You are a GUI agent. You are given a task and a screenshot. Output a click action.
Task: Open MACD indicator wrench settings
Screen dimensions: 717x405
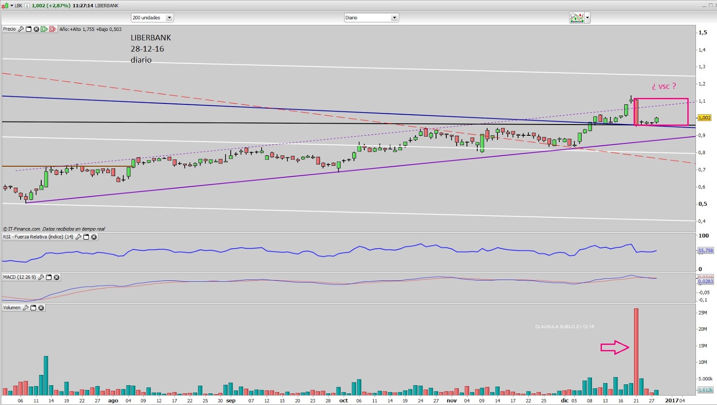[41, 277]
